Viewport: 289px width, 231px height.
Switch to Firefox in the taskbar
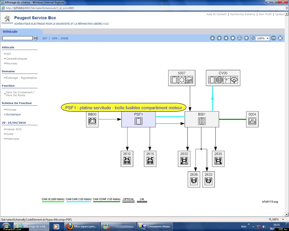coord(82,226)
